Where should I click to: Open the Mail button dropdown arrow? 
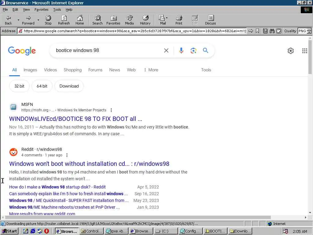[167, 18]
